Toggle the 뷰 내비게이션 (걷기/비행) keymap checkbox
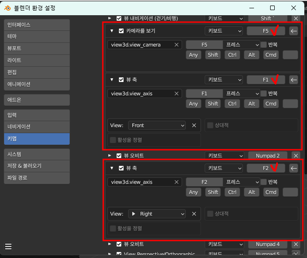The image size is (307, 258). [119, 18]
